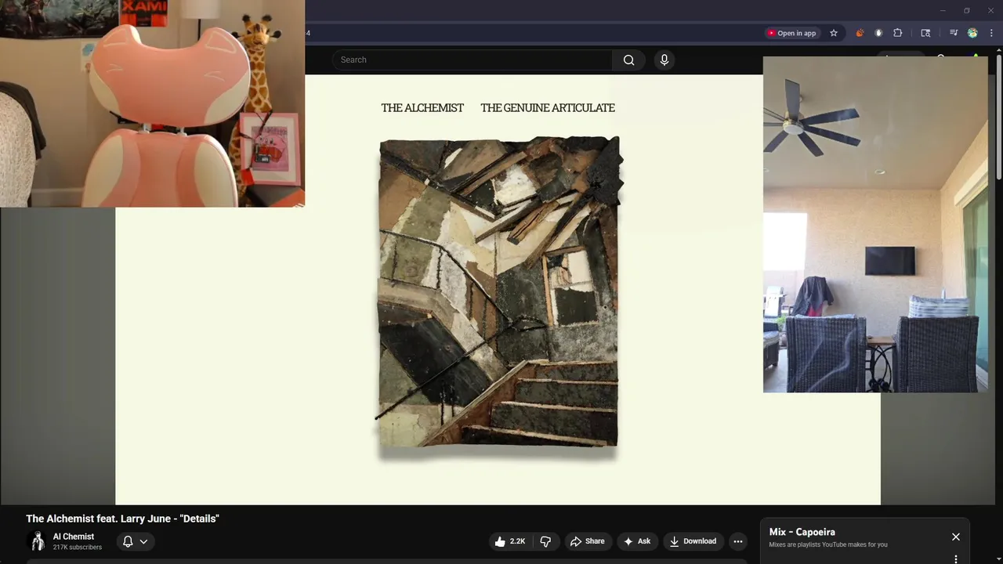Close the Mix - Capoeira panel

pyautogui.click(x=956, y=537)
